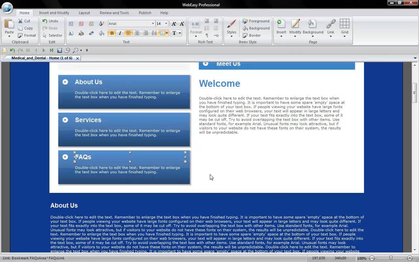Click the increase font size icon
The width and height of the screenshot is (419, 262).
(x=174, y=24)
